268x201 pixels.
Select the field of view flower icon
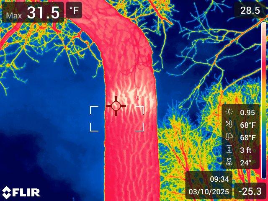coord(229,162)
